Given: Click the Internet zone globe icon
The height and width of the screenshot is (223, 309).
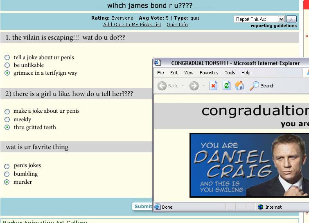Looking at the screenshot, I should click(x=261, y=207).
